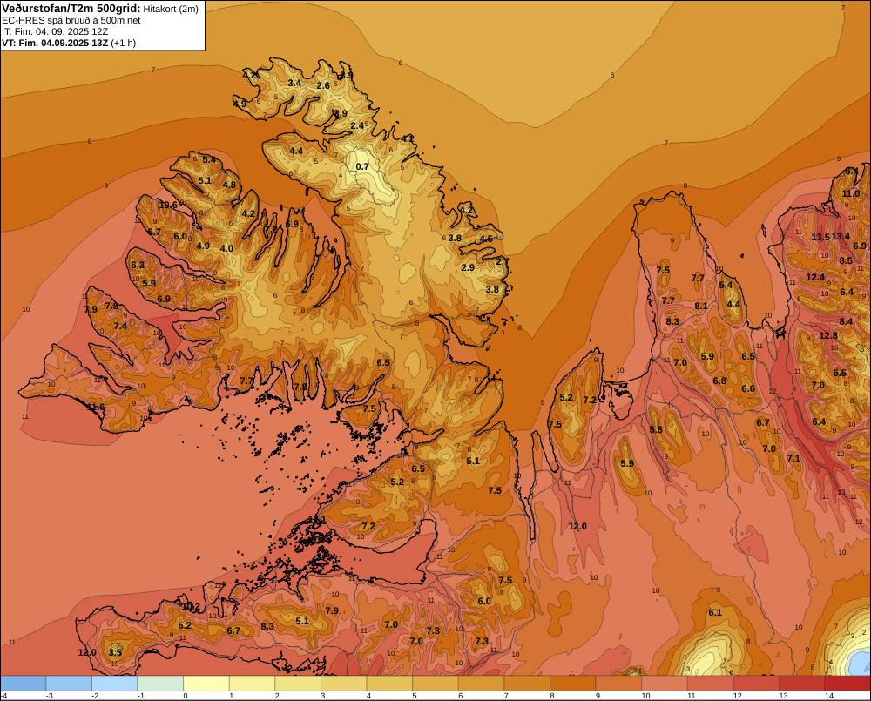Click the temperature value '7.1'
Viewport: 871px width, 701px height.
(x=793, y=458)
